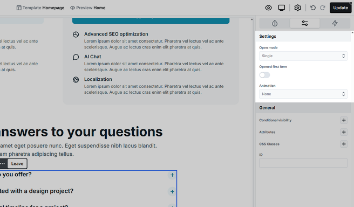
Task: Expand the 'design project?' accordion plus
Action: click(172, 192)
